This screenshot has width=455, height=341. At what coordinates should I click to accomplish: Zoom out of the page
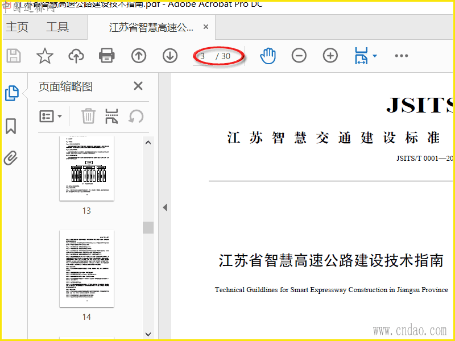coord(299,56)
